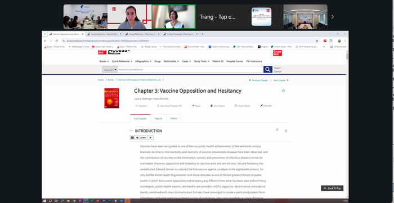This screenshot has height=203, width=394.
Task: Open Windows taskbar search
Action: (x=50, y=201)
